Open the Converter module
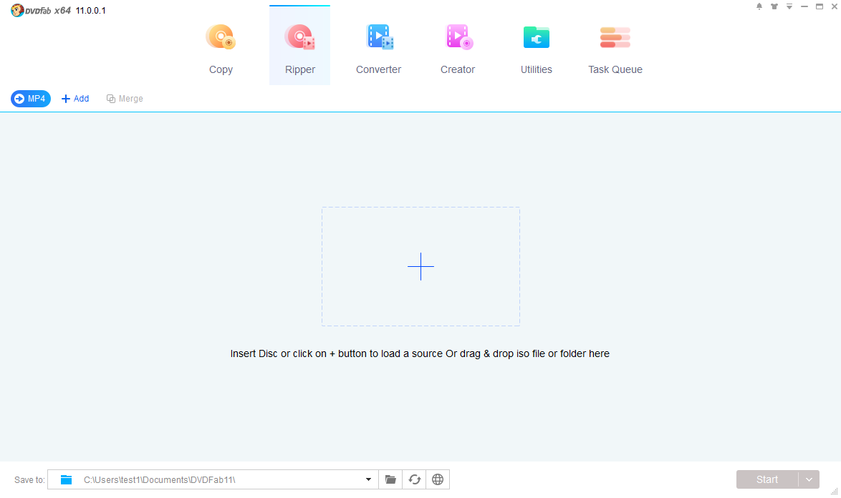Image resolution: width=841 pixels, height=498 pixels. pos(379,48)
